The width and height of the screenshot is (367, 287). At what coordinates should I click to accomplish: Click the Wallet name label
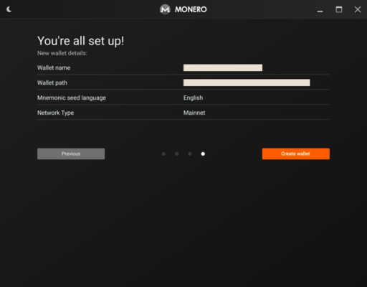[x=54, y=67]
